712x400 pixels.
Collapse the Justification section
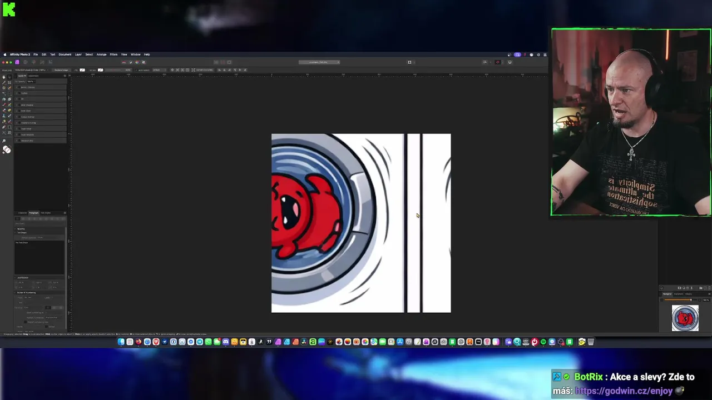[15, 278]
